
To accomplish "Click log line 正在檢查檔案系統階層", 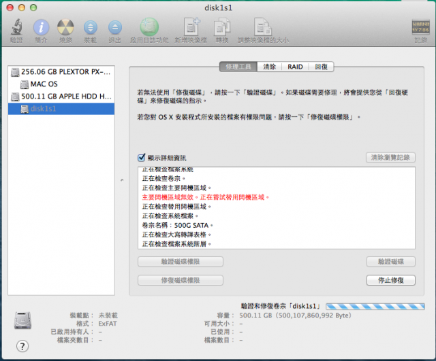I will click(176, 244).
